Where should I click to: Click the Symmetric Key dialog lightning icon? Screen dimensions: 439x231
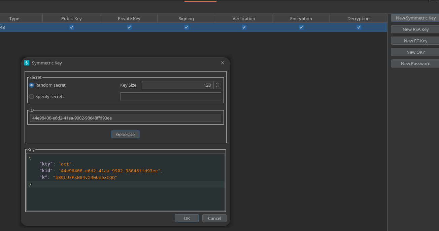pos(27,63)
